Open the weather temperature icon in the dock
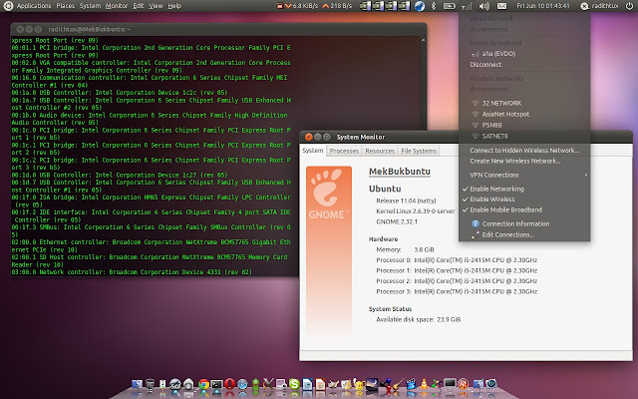This screenshot has width=638, height=399. tap(175, 384)
